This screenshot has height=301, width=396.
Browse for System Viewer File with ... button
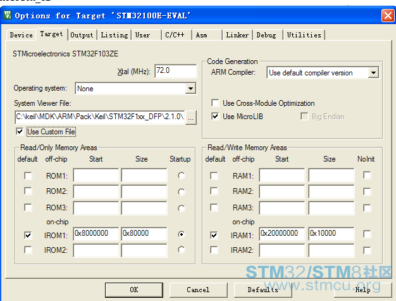pyautogui.click(x=191, y=117)
